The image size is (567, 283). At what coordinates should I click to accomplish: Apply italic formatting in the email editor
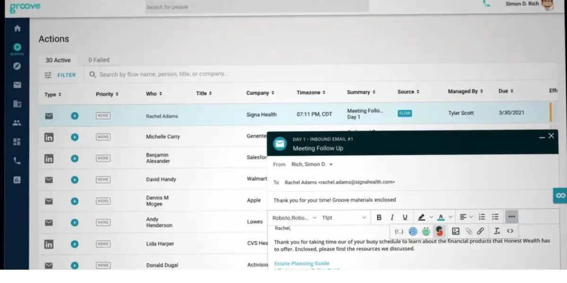392,217
